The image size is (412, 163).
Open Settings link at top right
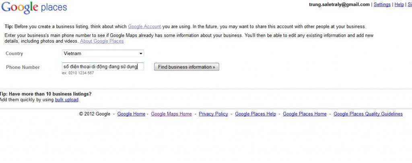click(x=382, y=4)
